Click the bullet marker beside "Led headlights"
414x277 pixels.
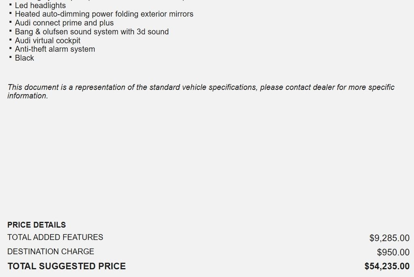pos(11,5)
